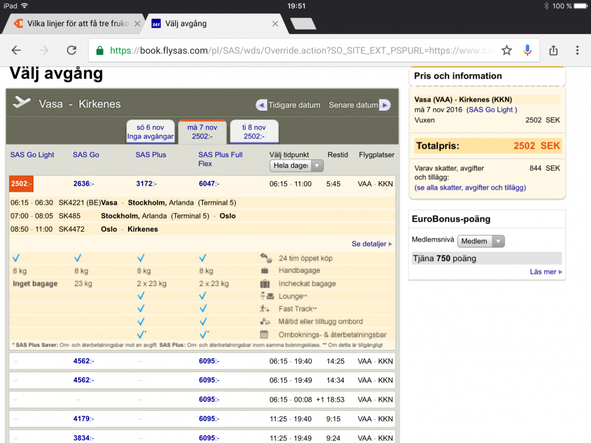Click the Fast Track icon

click(x=265, y=309)
